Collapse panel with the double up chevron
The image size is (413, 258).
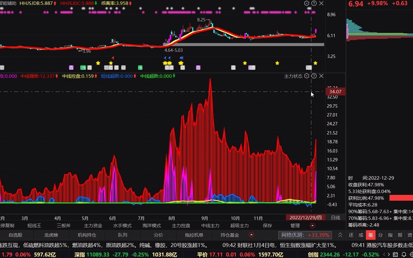point(340,235)
